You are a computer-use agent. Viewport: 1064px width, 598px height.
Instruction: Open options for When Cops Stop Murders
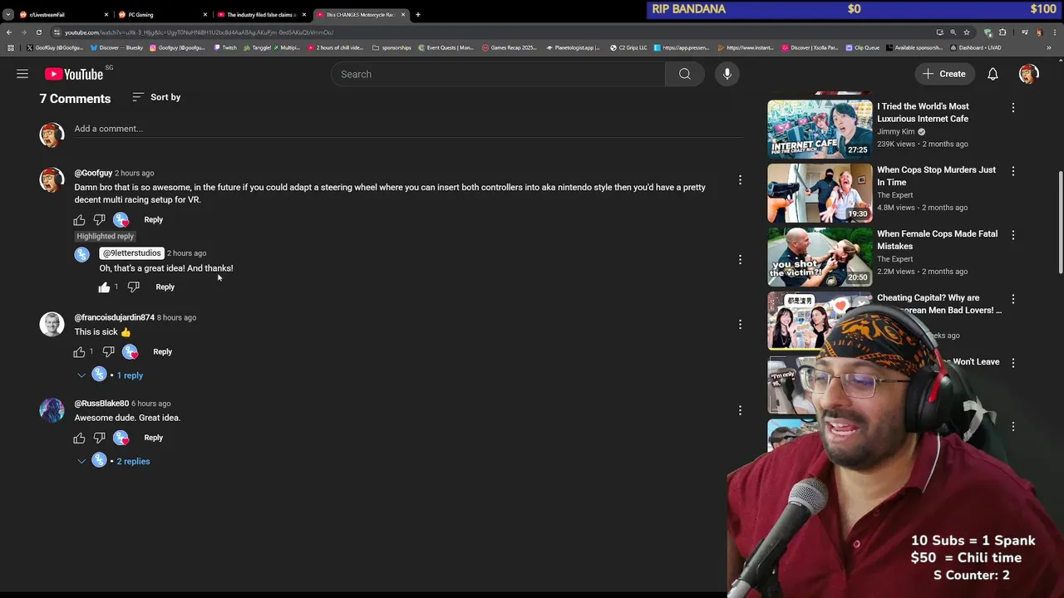(x=1012, y=171)
